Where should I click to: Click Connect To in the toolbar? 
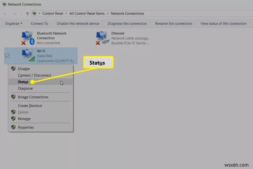40,24
